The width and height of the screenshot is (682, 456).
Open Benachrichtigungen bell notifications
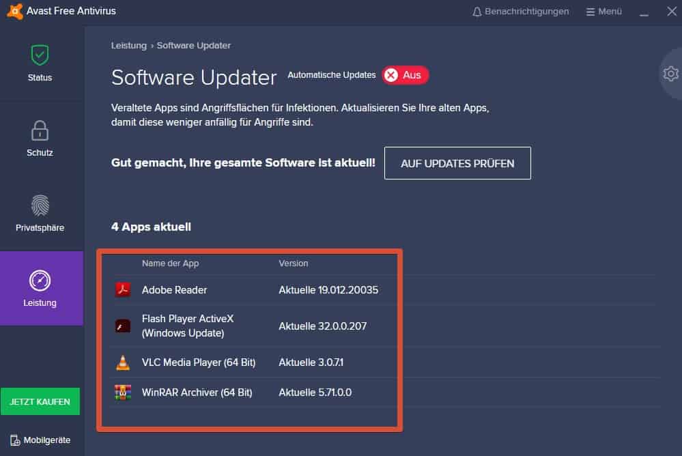(x=521, y=12)
